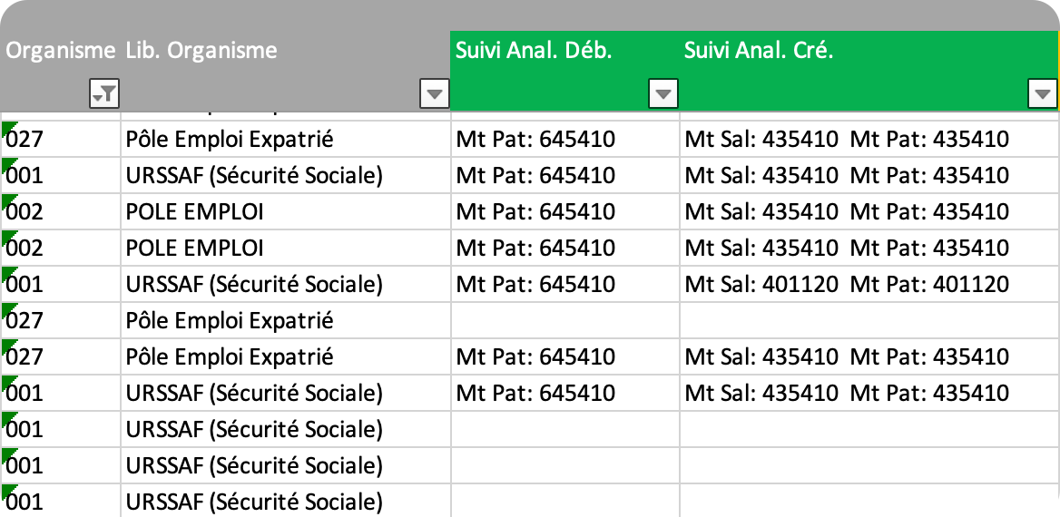Select empty Suivi Anal. Déb. cell for Pôle Emploi Expatrié
Viewport: 1060px width, 517px height.
564,321
